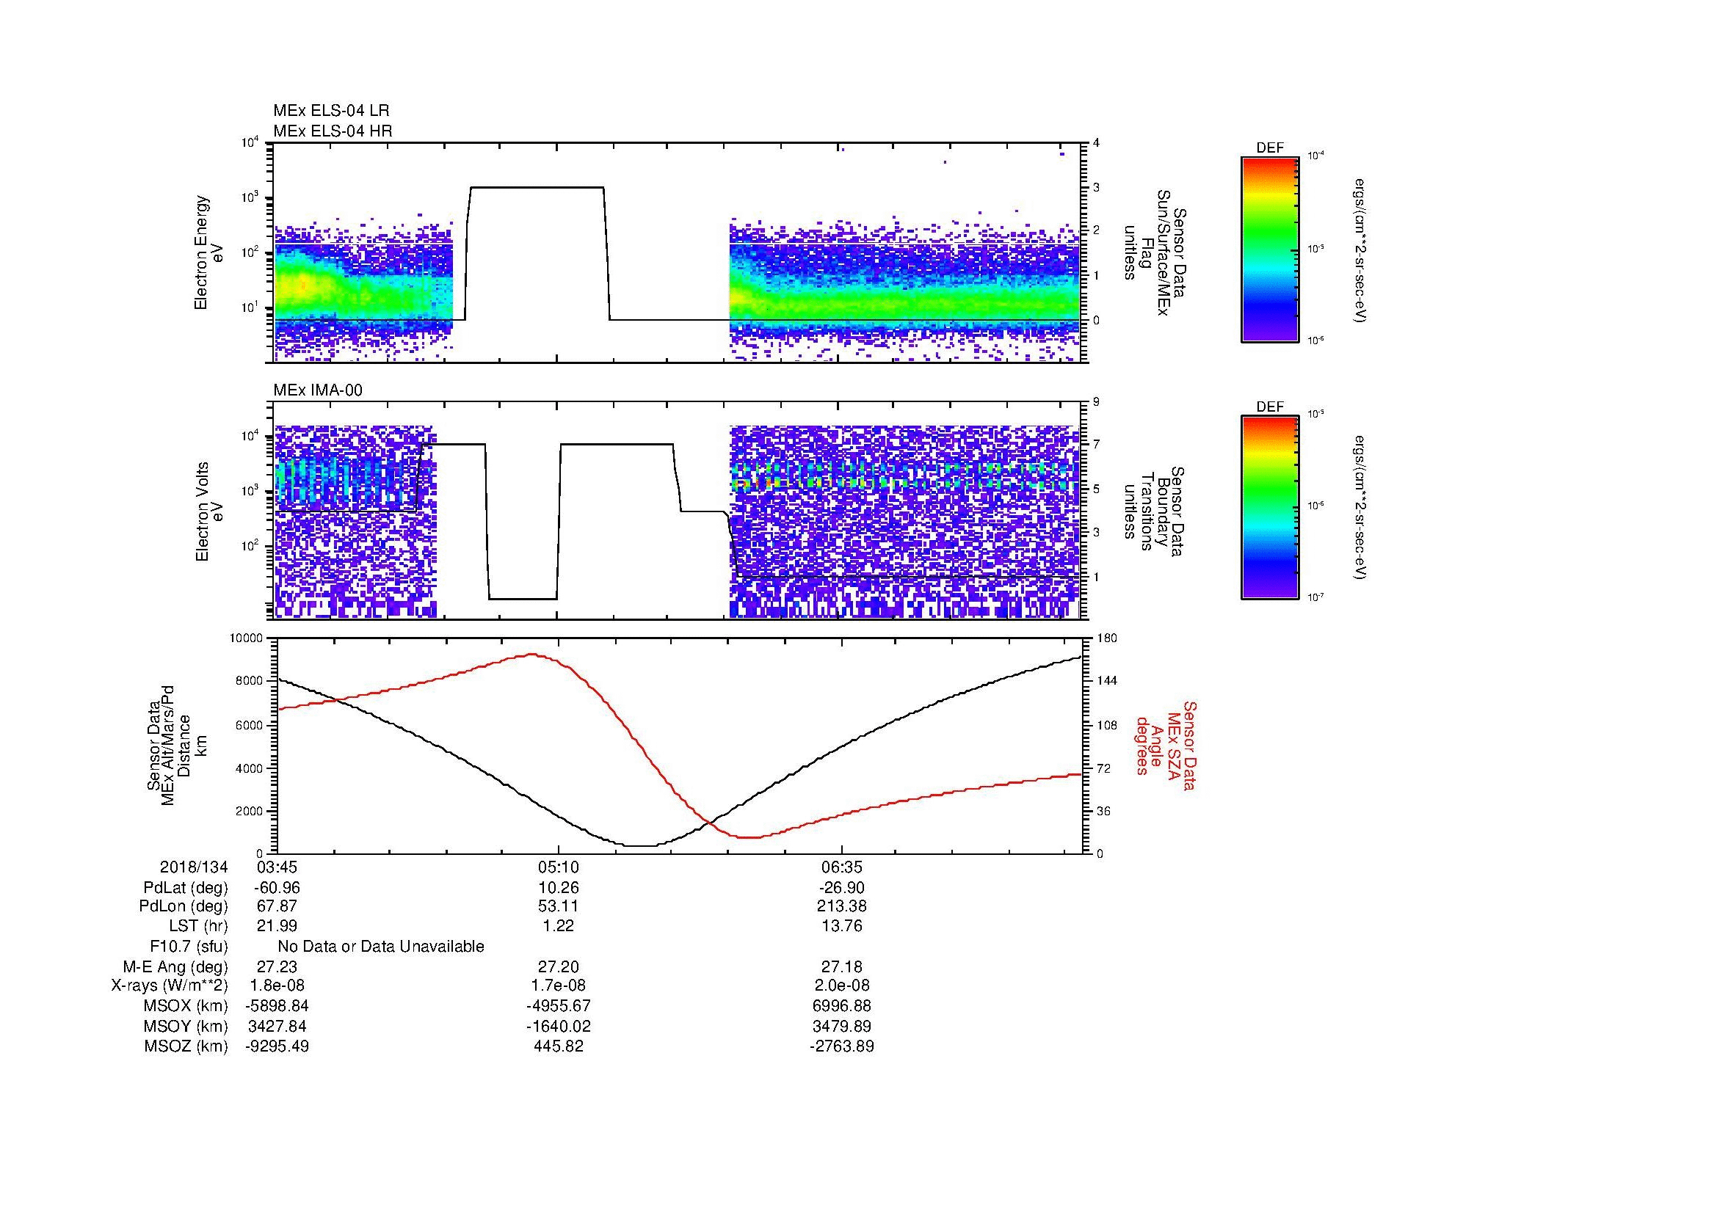Image resolution: width=1717 pixels, height=1213 pixels.
Task: Click the 'X-rays (W/m**2)' row label
Action: pos(169,986)
